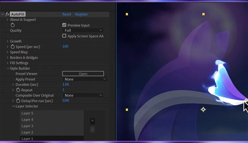Open the Quality dropdown set to Full

[83, 30]
